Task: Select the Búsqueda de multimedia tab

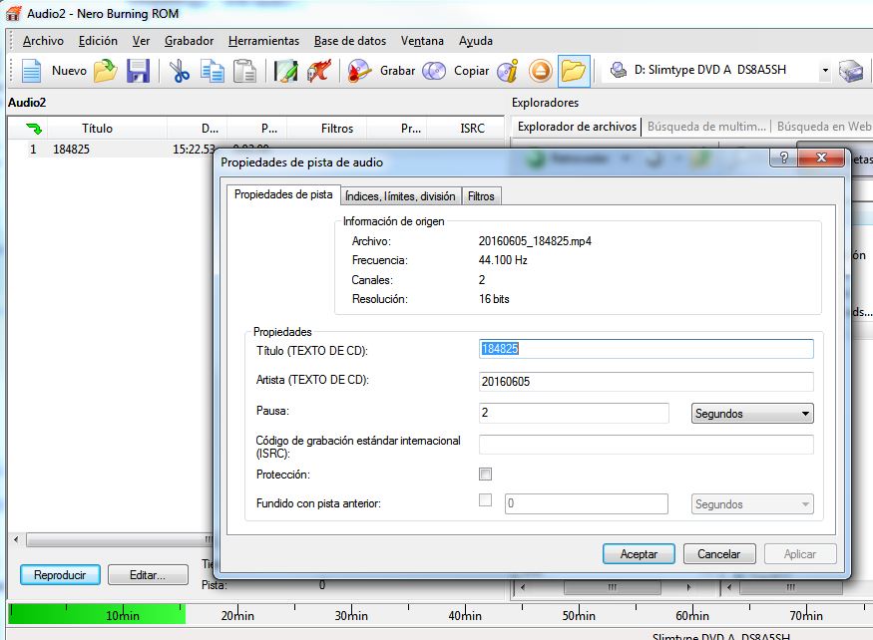Action: click(x=706, y=127)
